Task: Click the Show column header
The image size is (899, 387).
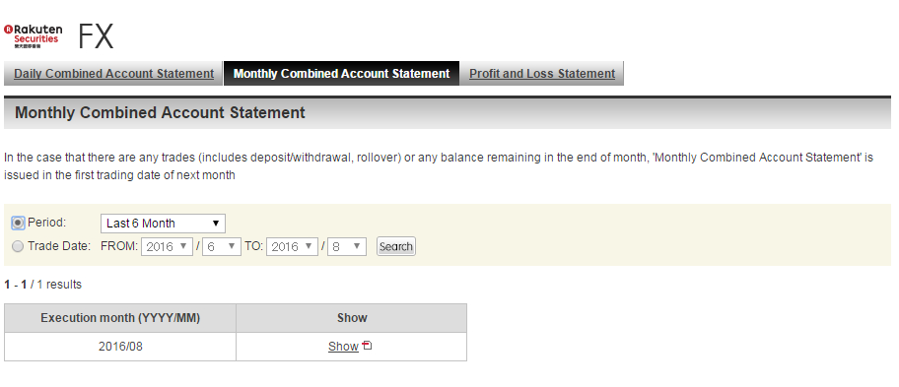Action: click(352, 318)
